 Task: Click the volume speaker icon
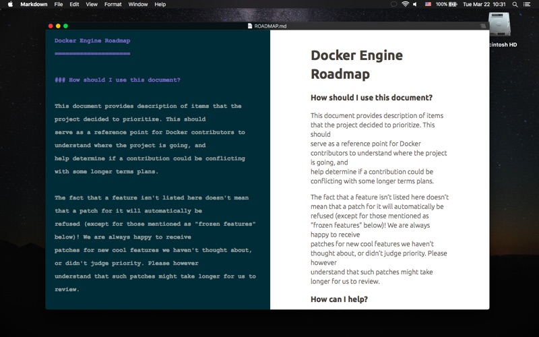point(415,4)
